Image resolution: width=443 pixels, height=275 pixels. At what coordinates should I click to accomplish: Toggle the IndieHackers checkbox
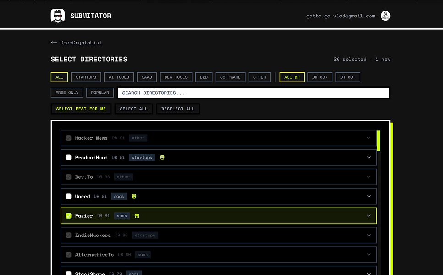coord(68,235)
